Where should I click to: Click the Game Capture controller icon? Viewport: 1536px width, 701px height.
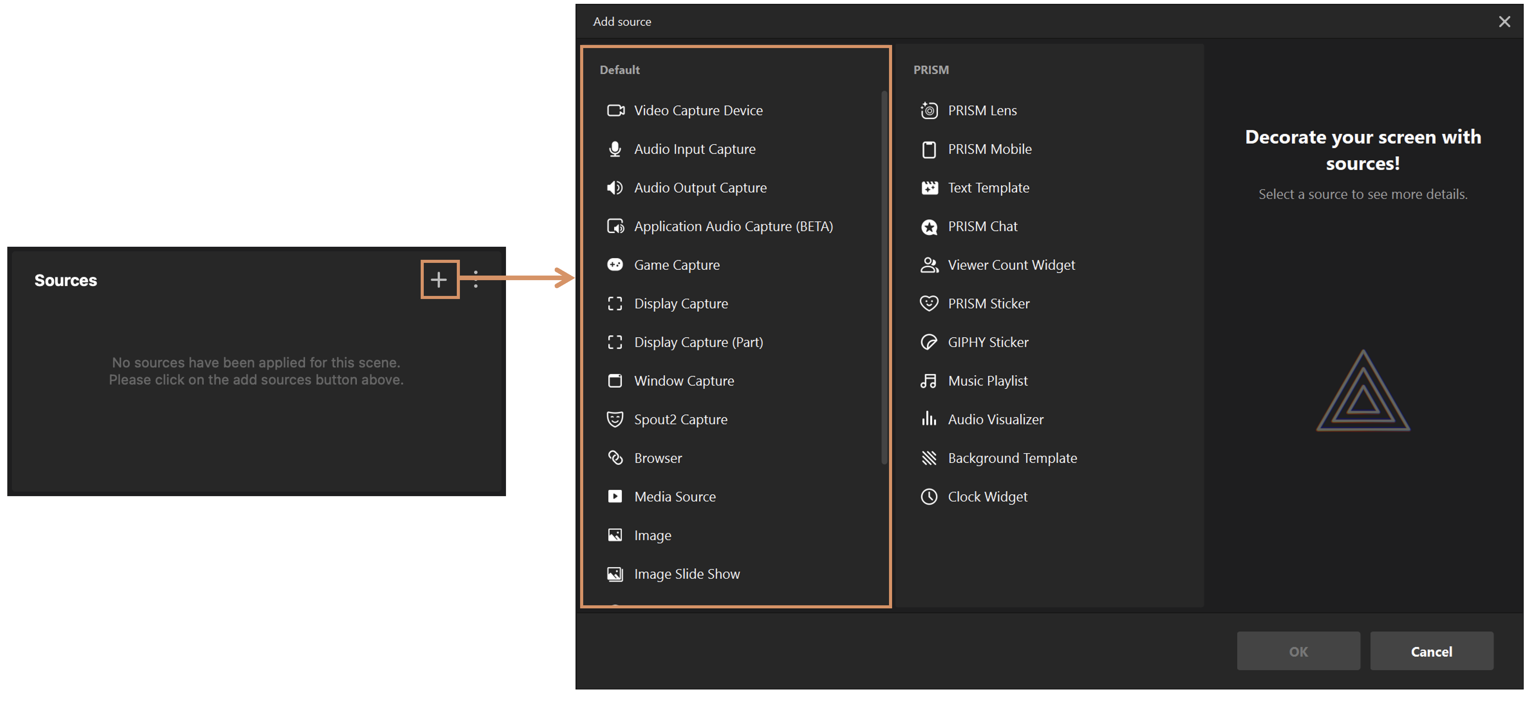pyautogui.click(x=615, y=264)
